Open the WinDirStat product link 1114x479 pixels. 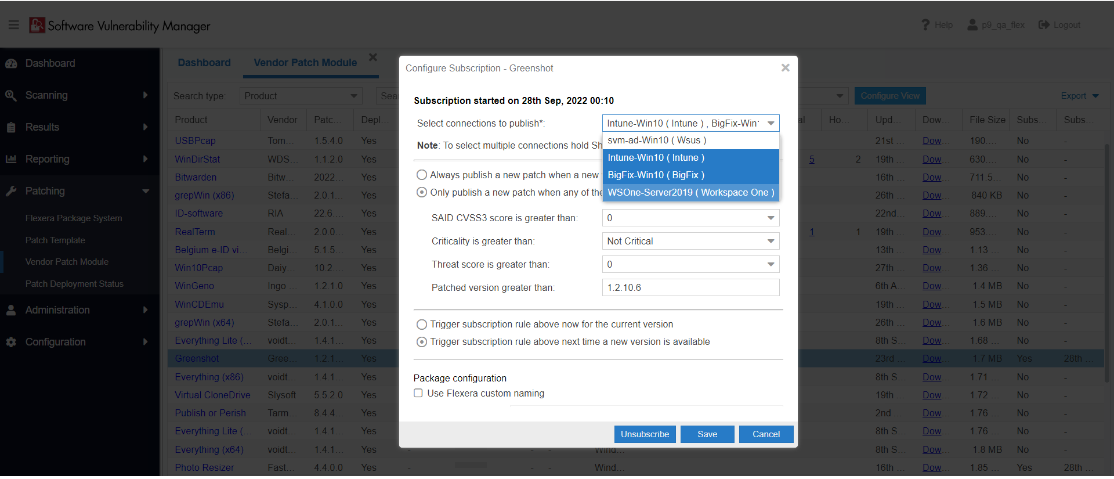197,159
